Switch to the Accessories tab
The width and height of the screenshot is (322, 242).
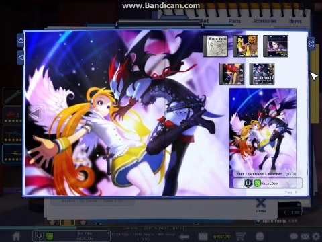264,21
